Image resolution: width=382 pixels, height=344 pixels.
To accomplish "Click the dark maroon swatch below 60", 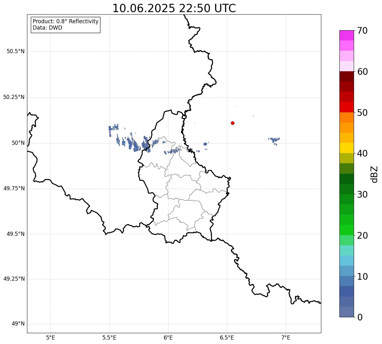I will click(346, 76).
